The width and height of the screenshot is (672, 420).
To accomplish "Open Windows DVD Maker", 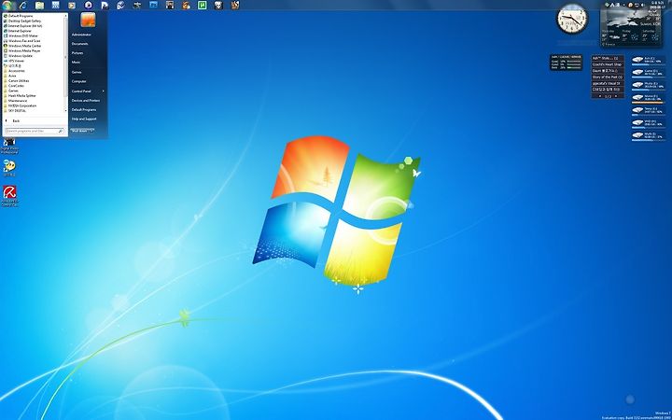I will [23, 35].
